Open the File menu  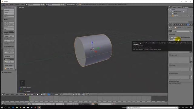coord(7,5)
